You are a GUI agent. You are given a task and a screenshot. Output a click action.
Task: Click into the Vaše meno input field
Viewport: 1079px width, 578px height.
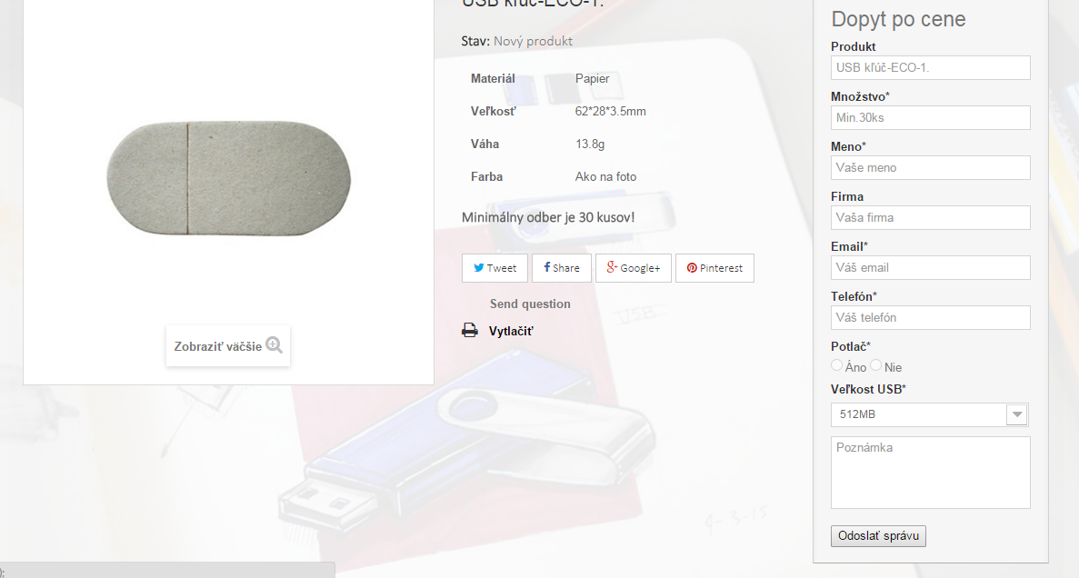click(x=930, y=168)
